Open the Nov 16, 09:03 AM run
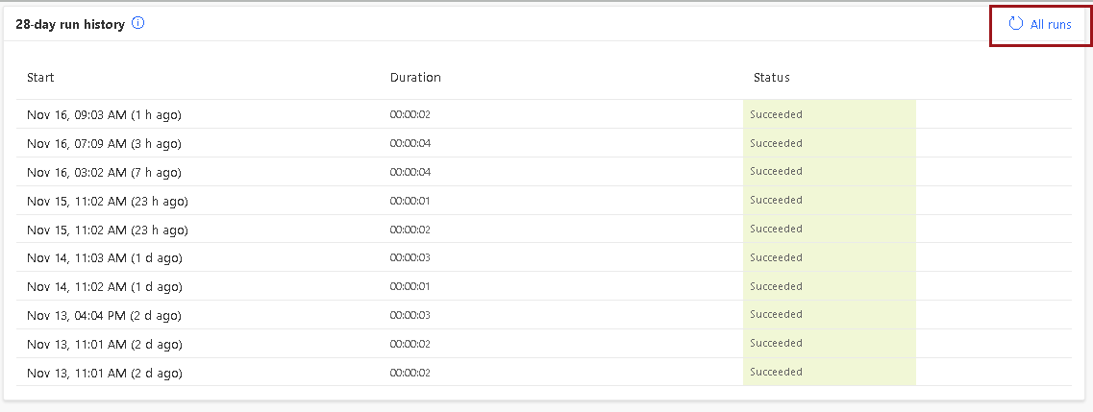 (x=104, y=115)
